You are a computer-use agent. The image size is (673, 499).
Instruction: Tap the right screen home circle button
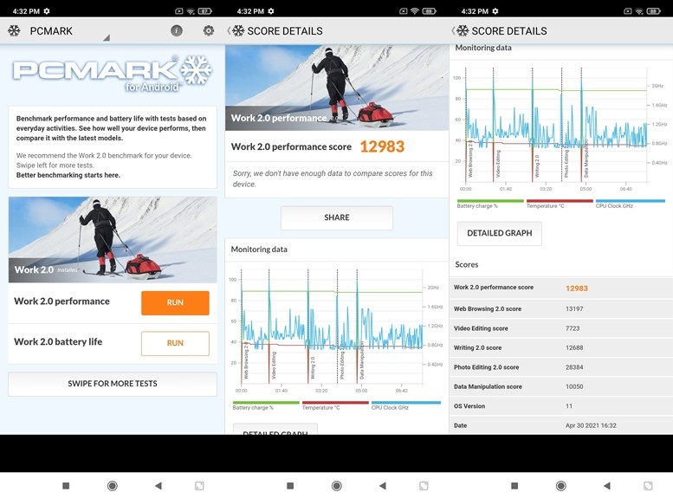click(x=561, y=486)
